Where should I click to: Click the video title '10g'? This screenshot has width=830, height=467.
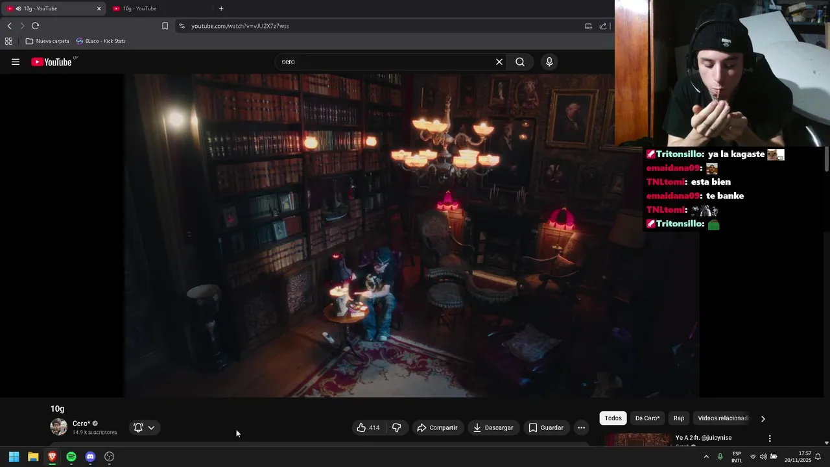[58, 409]
